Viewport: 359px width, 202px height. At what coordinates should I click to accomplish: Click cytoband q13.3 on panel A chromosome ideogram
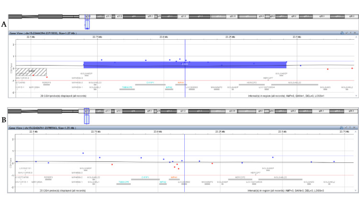120,16
